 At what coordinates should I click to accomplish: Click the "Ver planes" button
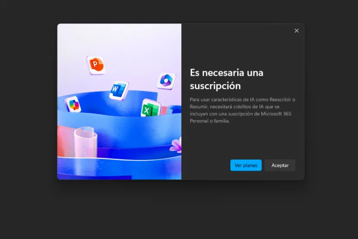[246, 165]
